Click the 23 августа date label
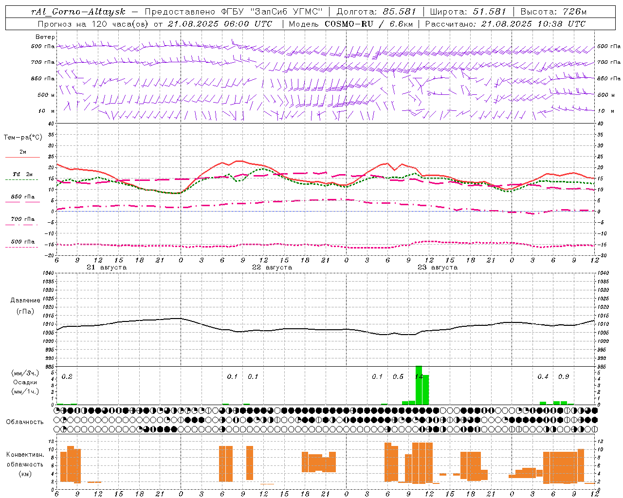This screenshot has width=623, height=498. [x=438, y=267]
